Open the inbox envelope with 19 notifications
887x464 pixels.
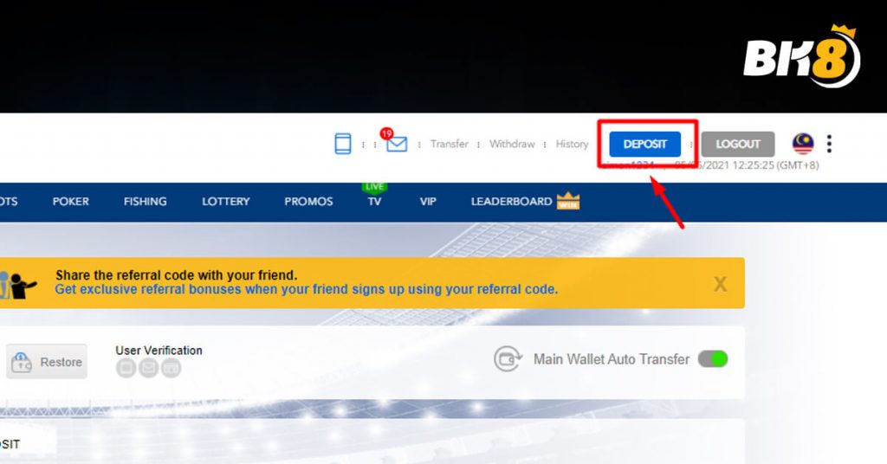[x=396, y=144]
